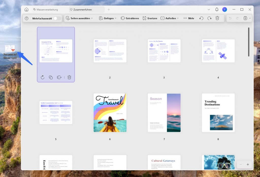This screenshot has height=177, width=260.
Task: Expand the Aufteilen dropdown
Action: click(170, 18)
